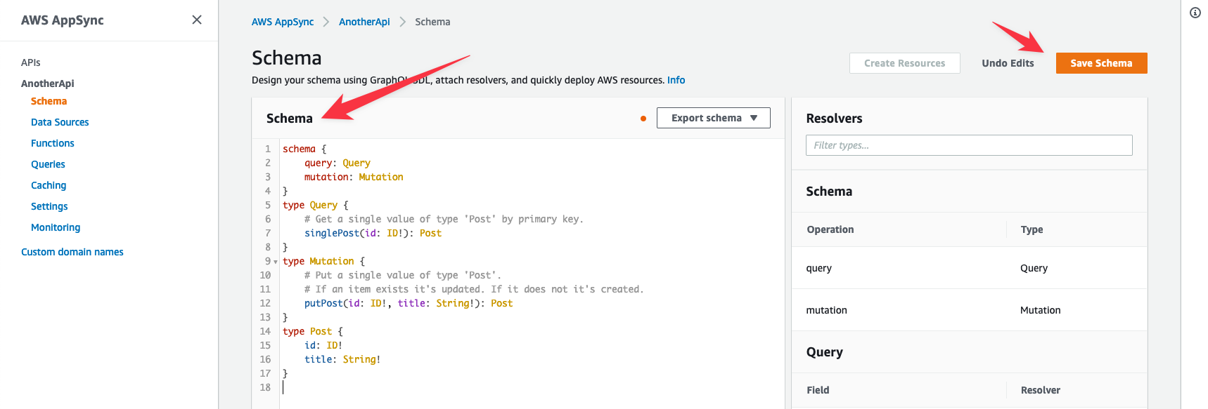This screenshot has width=1208, height=409.
Task: Click the Save Schema button
Action: pos(1101,63)
